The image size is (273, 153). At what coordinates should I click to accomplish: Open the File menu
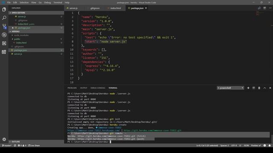tap(9, 3)
